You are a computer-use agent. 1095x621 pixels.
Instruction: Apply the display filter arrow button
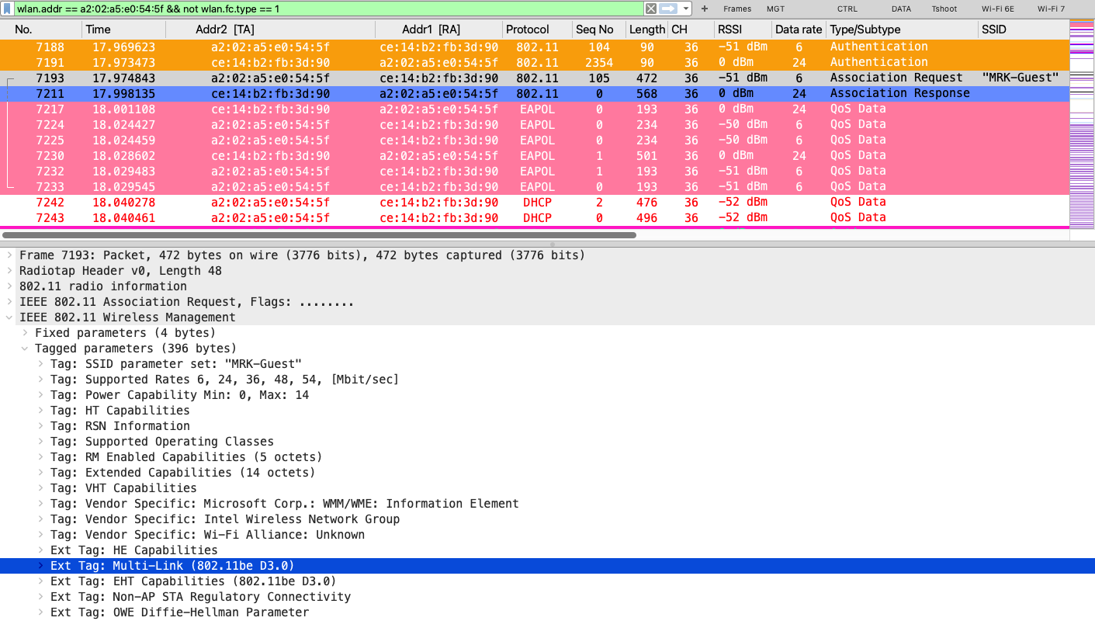coord(668,9)
